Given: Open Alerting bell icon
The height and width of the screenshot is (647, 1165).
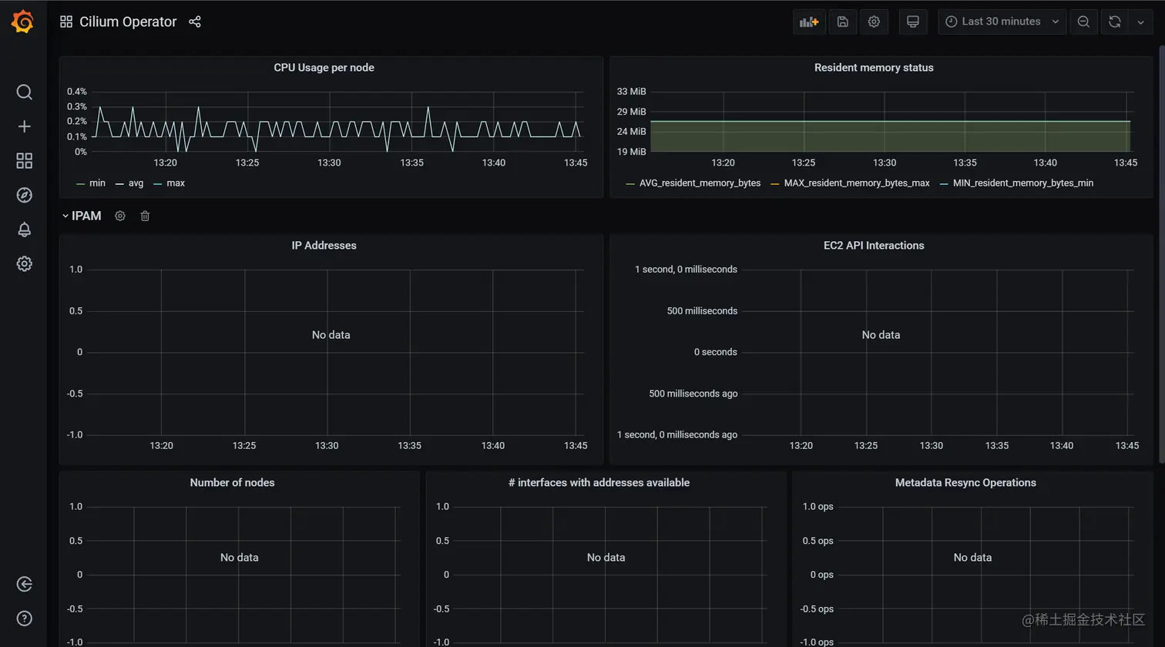Looking at the screenshot, I should (x=24, y=230).
